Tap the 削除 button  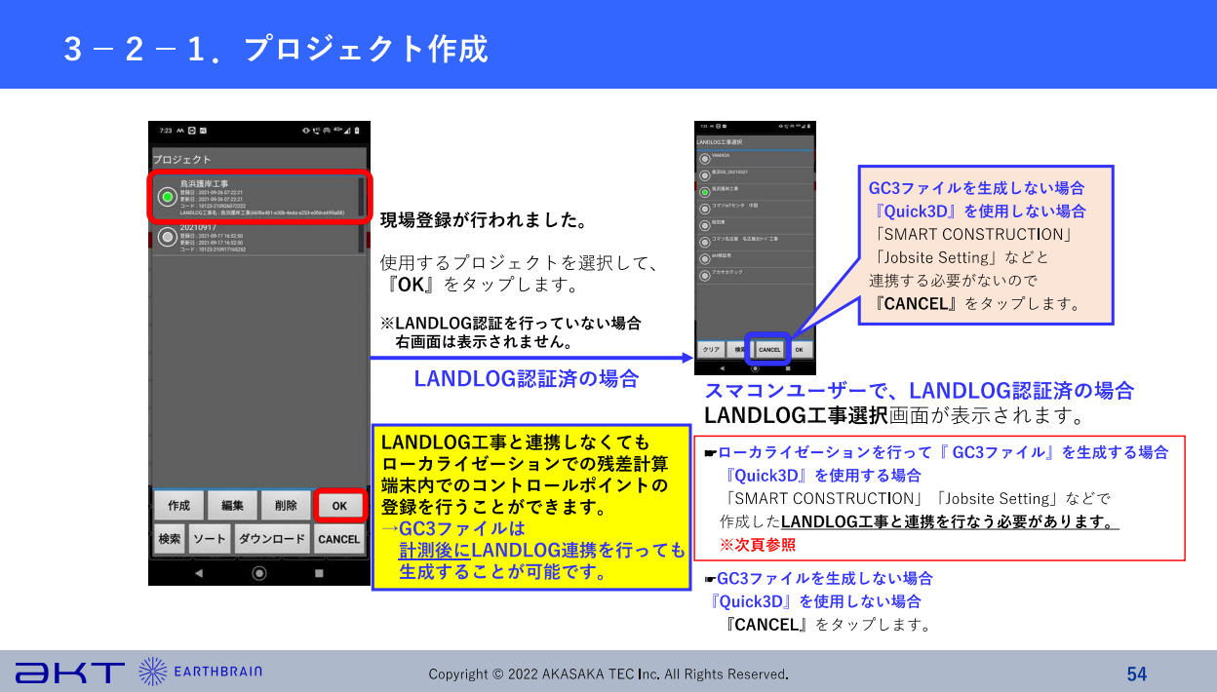286,506
